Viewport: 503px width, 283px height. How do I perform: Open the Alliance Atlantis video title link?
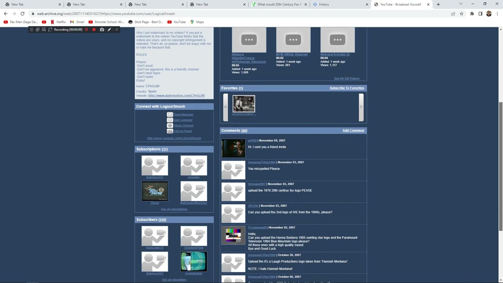tap(249, 58)
